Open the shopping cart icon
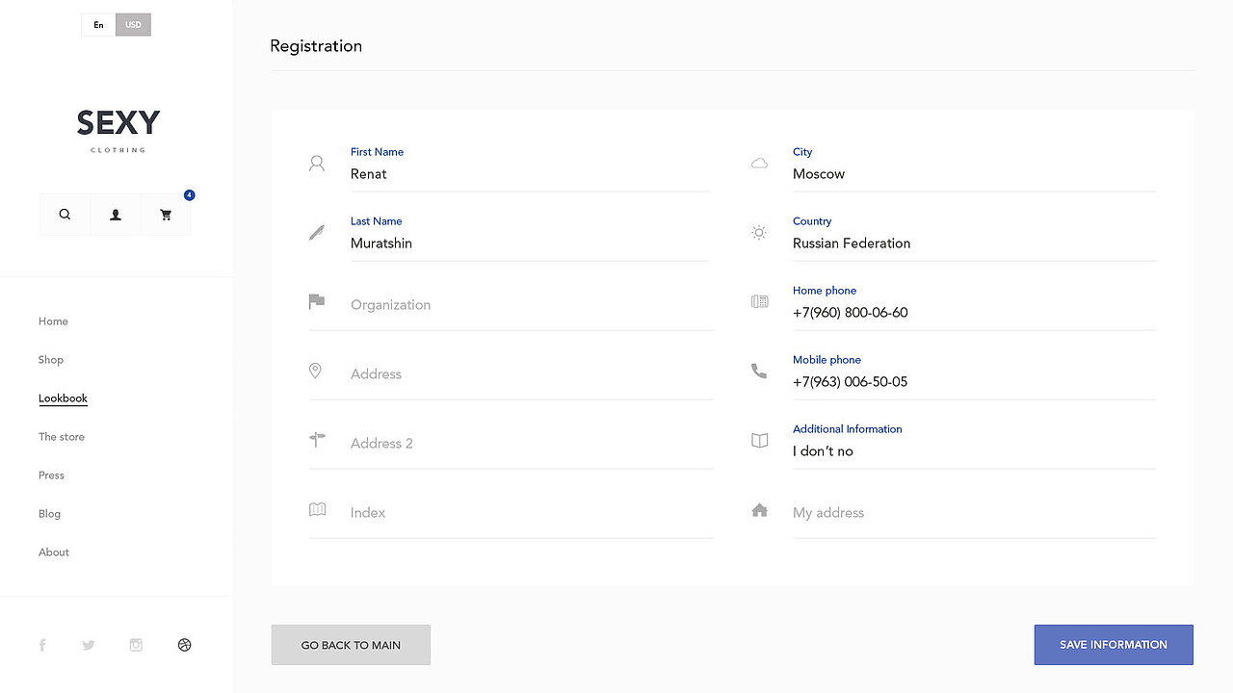 tap(166, 215)
